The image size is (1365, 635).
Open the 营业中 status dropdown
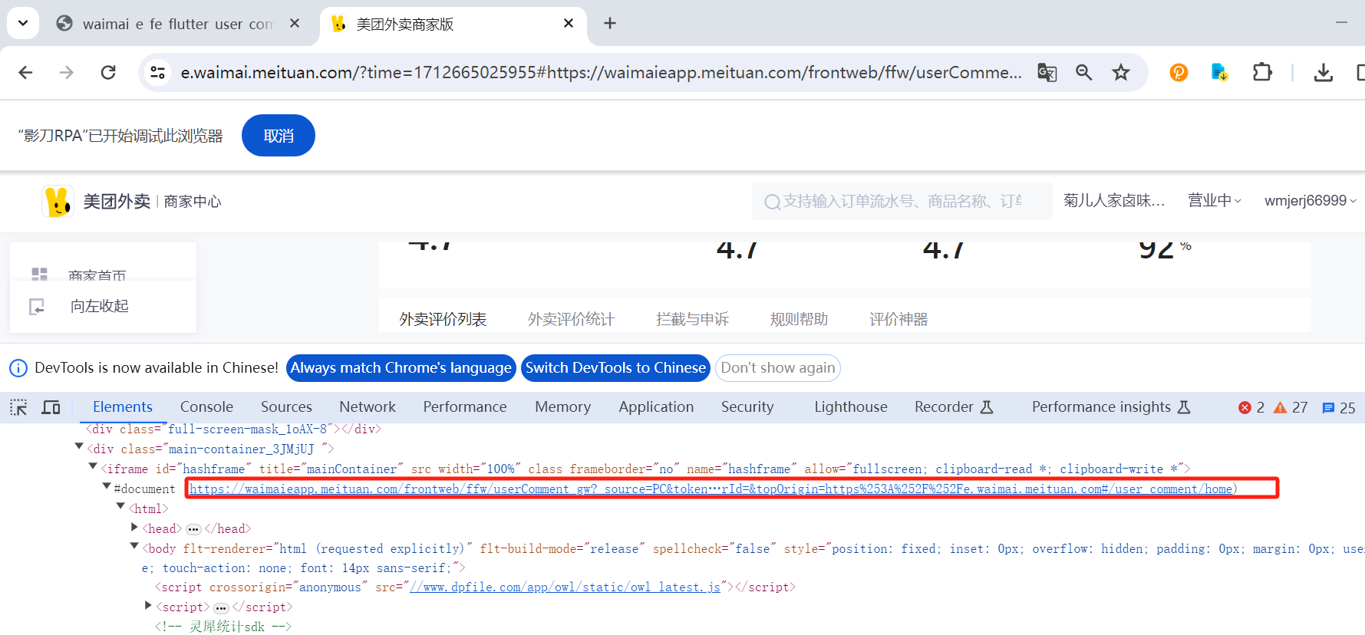(x=1214, y=201)
